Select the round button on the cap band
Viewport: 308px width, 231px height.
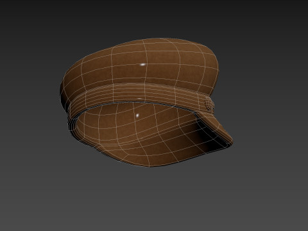(209, 103)
